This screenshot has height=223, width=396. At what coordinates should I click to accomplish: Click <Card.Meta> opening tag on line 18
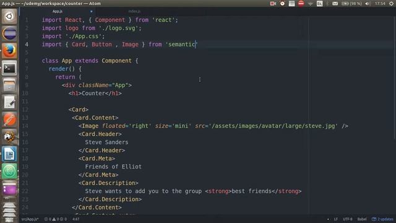(97, 159)
